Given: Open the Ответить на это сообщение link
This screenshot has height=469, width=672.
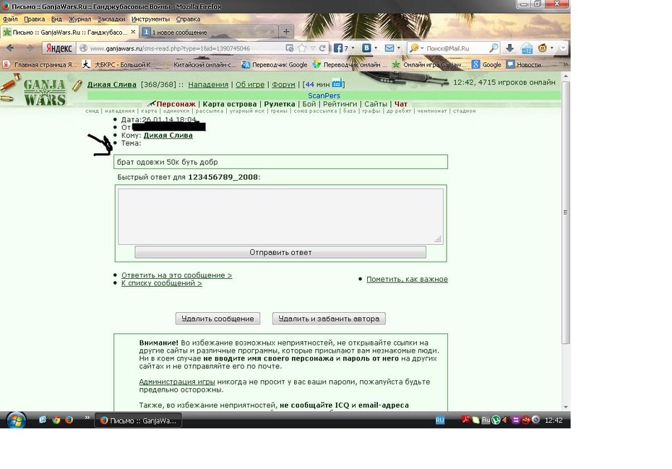Looking at the screenshot, I should point(176,275).
